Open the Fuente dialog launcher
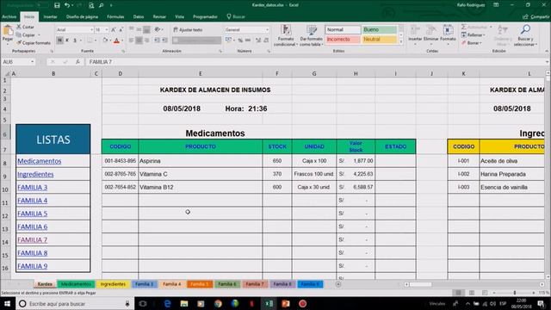The width and height of the screenshot is (551, 310). [x=123, y=52]
